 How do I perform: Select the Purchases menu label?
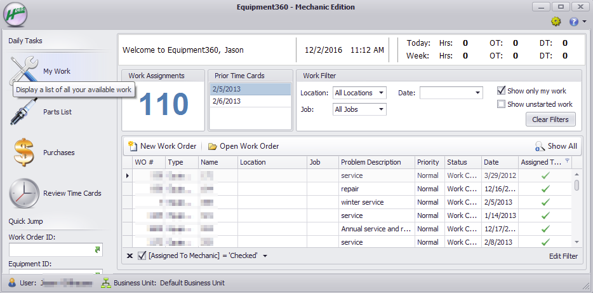click(58, 153)
